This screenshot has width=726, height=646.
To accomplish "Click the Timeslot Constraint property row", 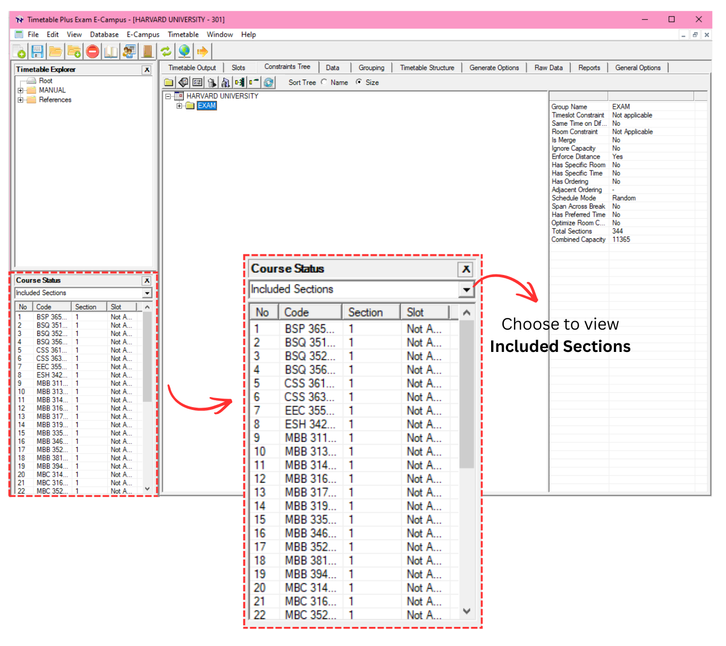I will coord(629,115).
